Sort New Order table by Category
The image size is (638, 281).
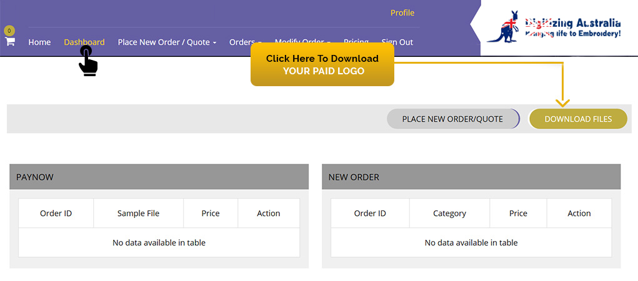449,214
